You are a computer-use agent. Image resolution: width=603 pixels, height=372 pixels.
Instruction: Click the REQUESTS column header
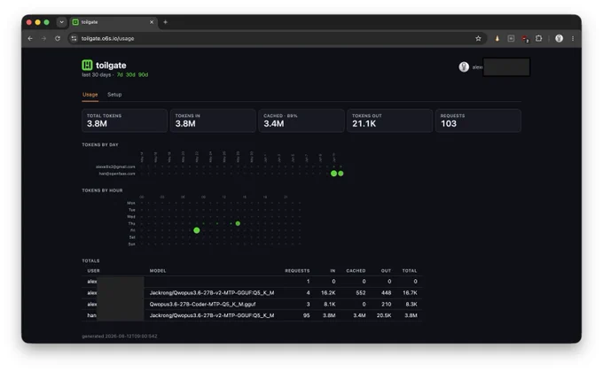297,271
